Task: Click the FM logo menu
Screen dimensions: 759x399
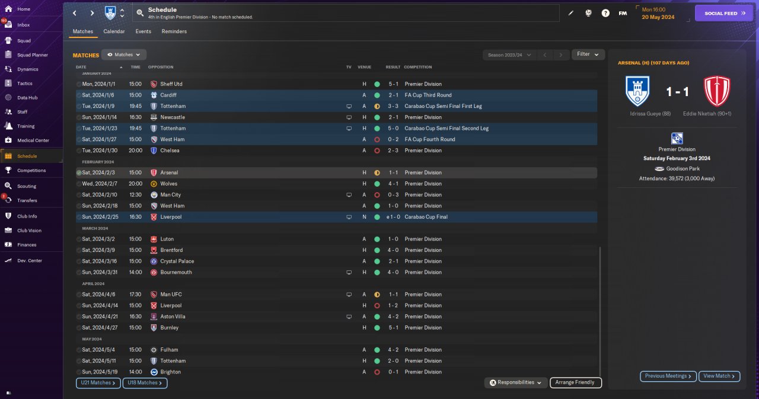Action: [623, 12]
